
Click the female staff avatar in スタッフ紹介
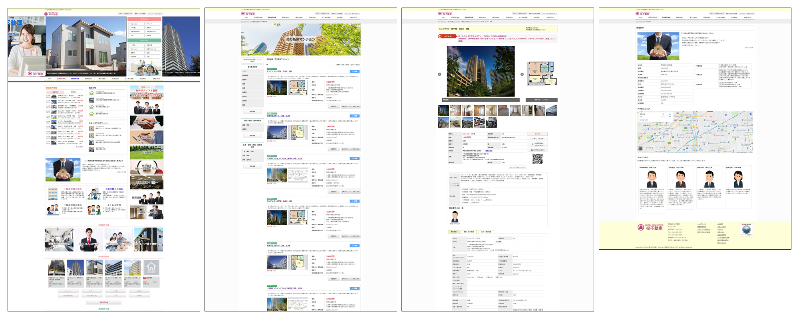[738, 179]
